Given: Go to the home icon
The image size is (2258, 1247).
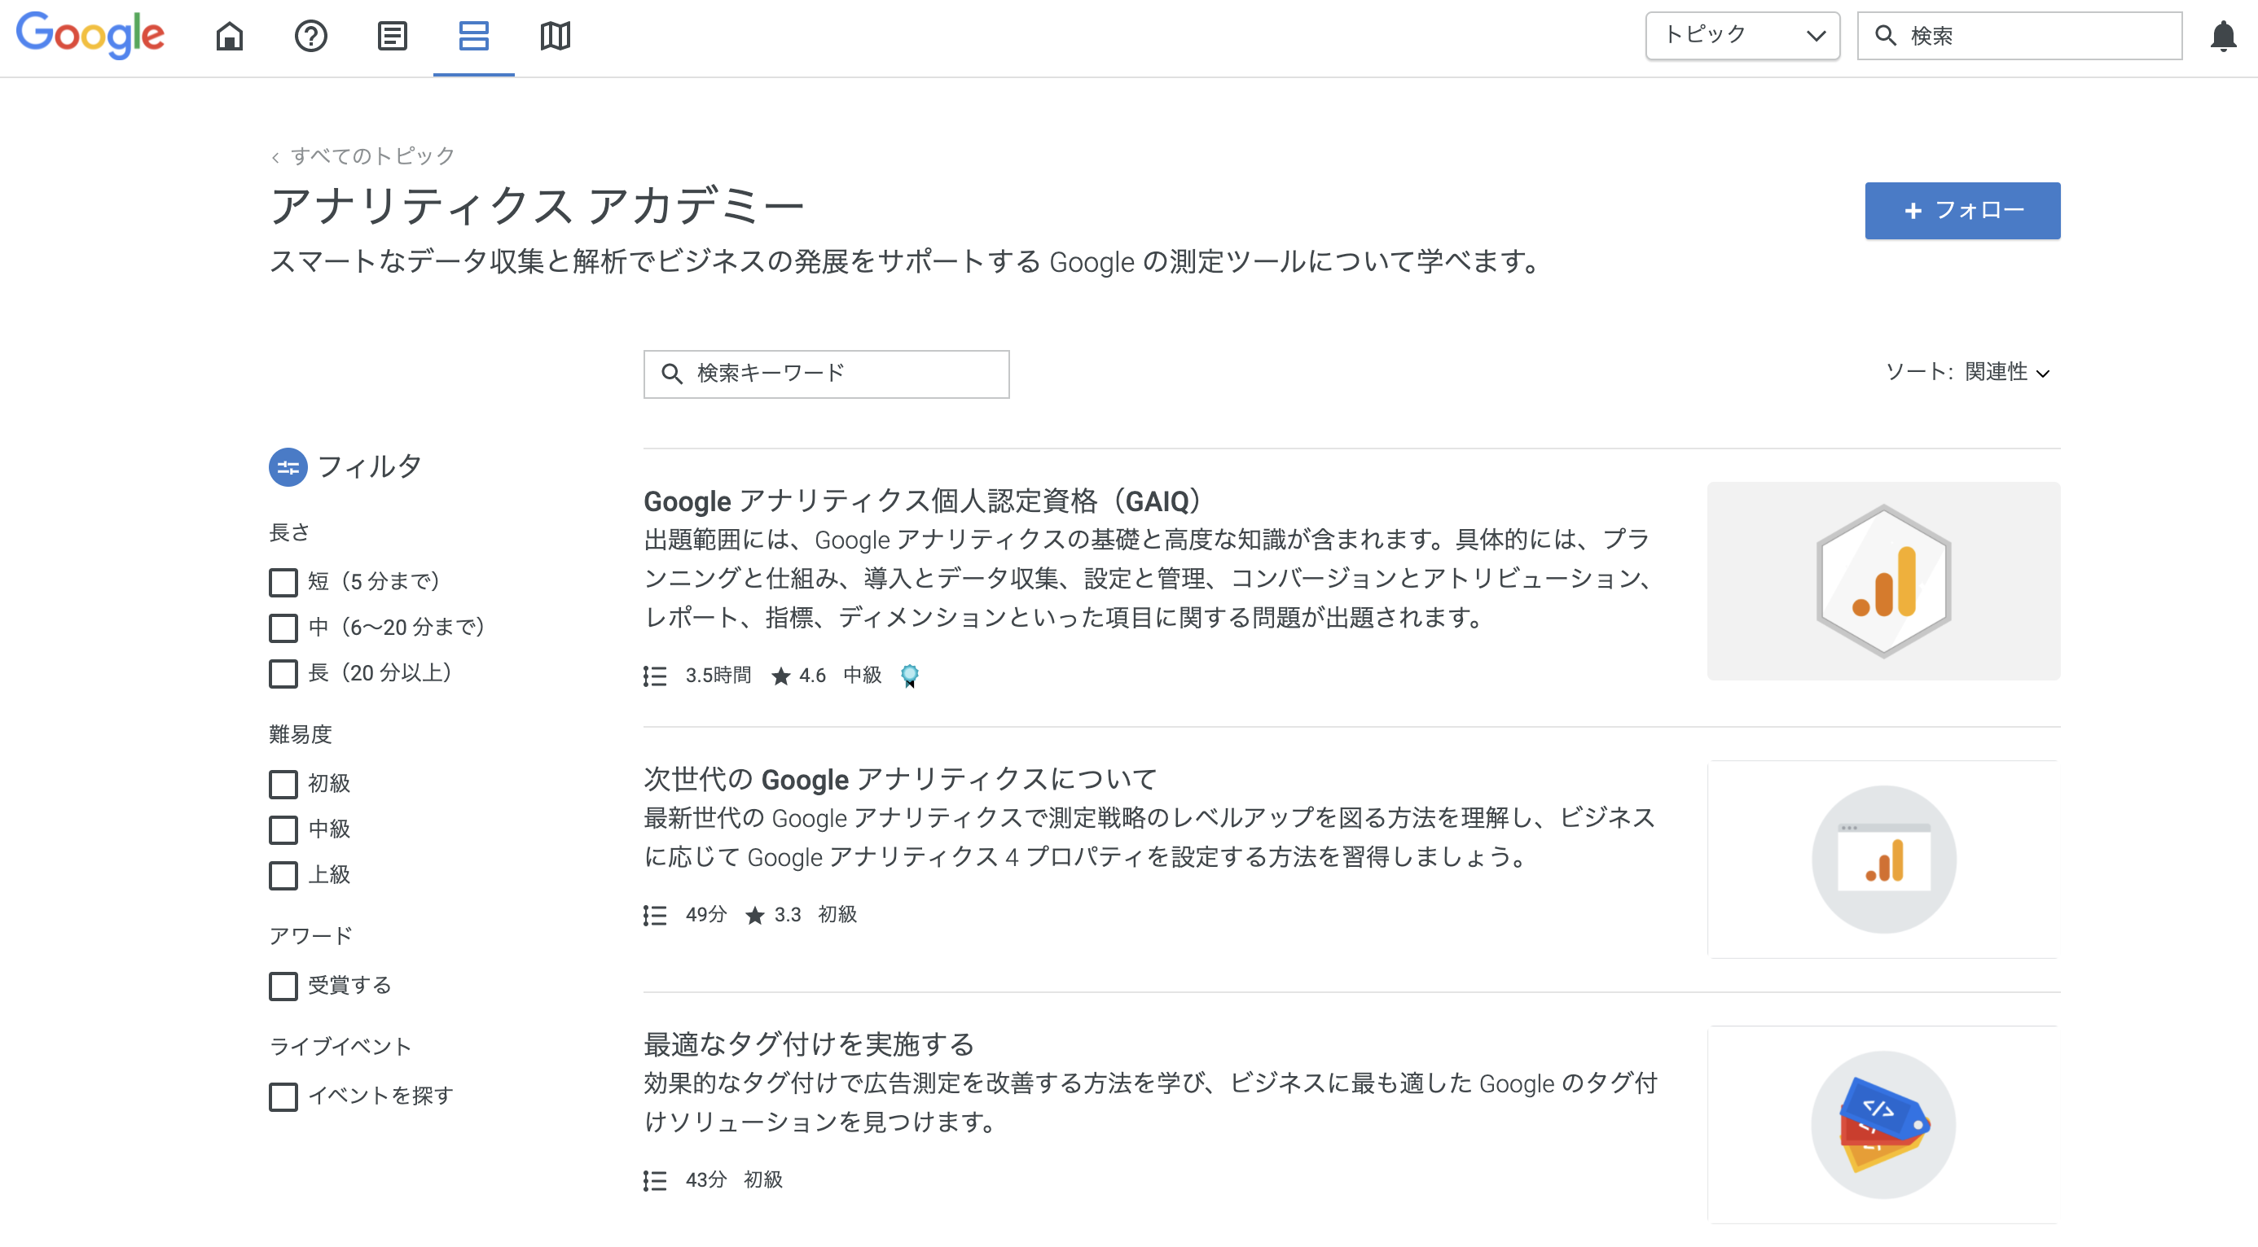Looking at the screenshot, I should click(x=230, y=36).
